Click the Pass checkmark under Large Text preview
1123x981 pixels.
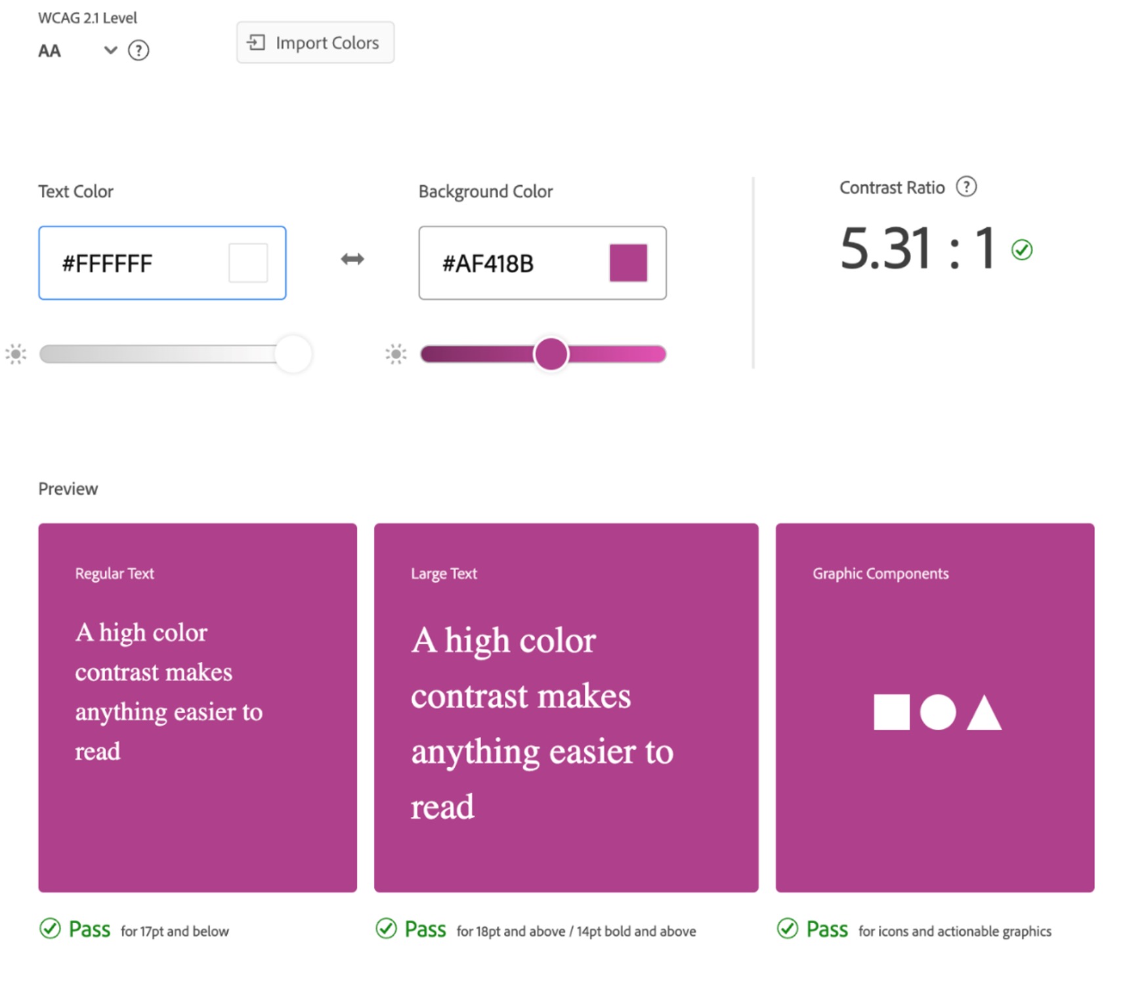[x=387, y=928]
